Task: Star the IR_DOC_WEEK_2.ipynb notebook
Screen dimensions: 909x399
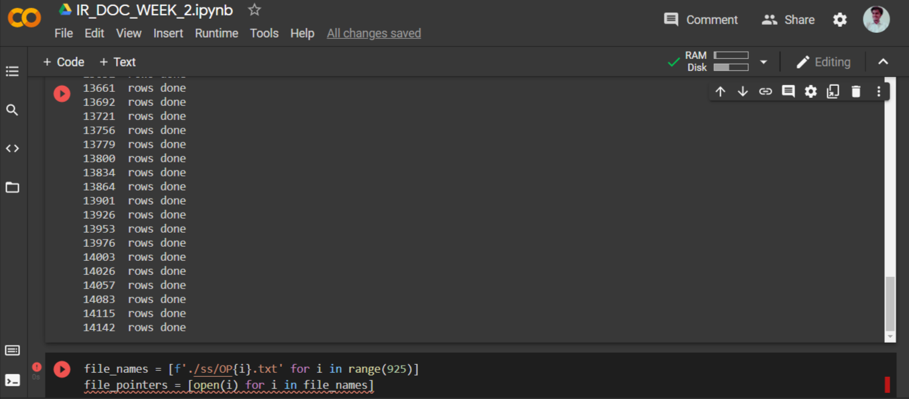Action: (x=254, y=10)
